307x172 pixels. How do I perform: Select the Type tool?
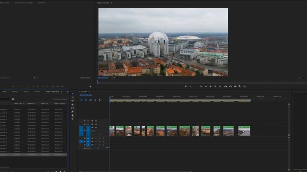pos(72,119)
